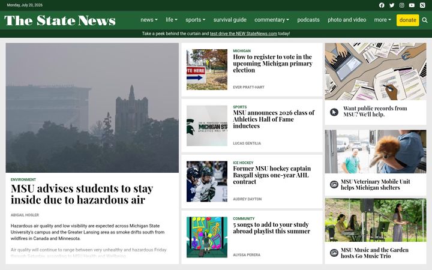Click the hockey players thumbnail
The image size is (432, 270).
coord(207,182)
